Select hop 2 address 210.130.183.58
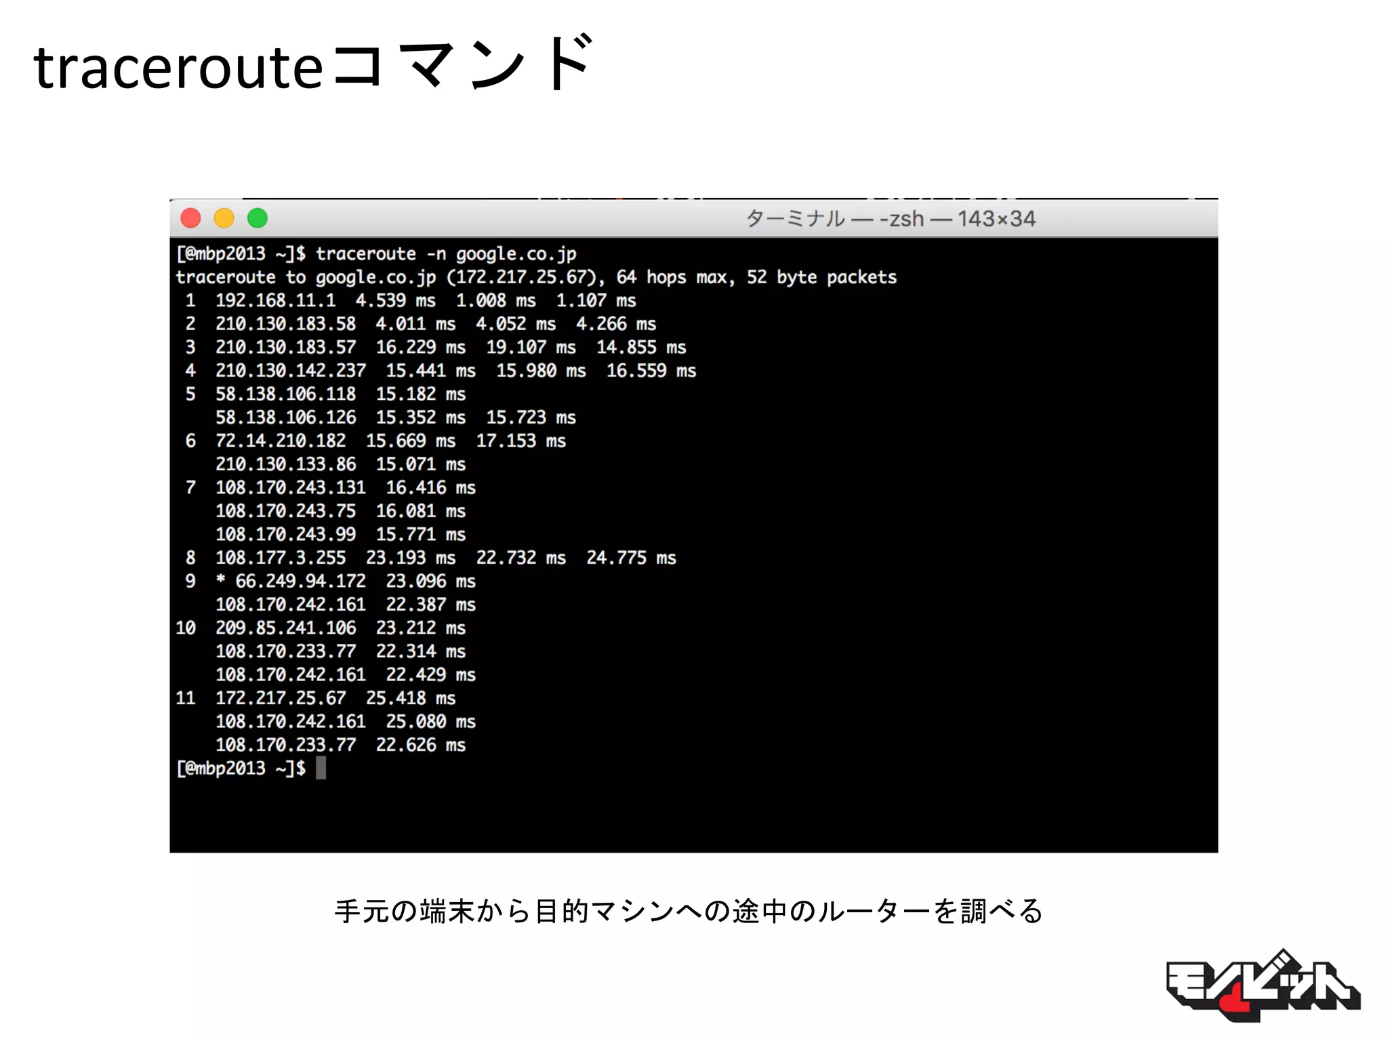Viewport: 1388px width, 1041px height. pyautogui.click(x=285, y=324)
